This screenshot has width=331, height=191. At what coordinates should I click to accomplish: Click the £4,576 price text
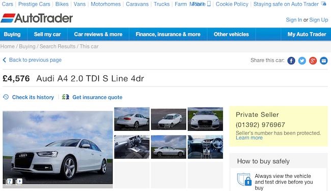click(16, 78)
